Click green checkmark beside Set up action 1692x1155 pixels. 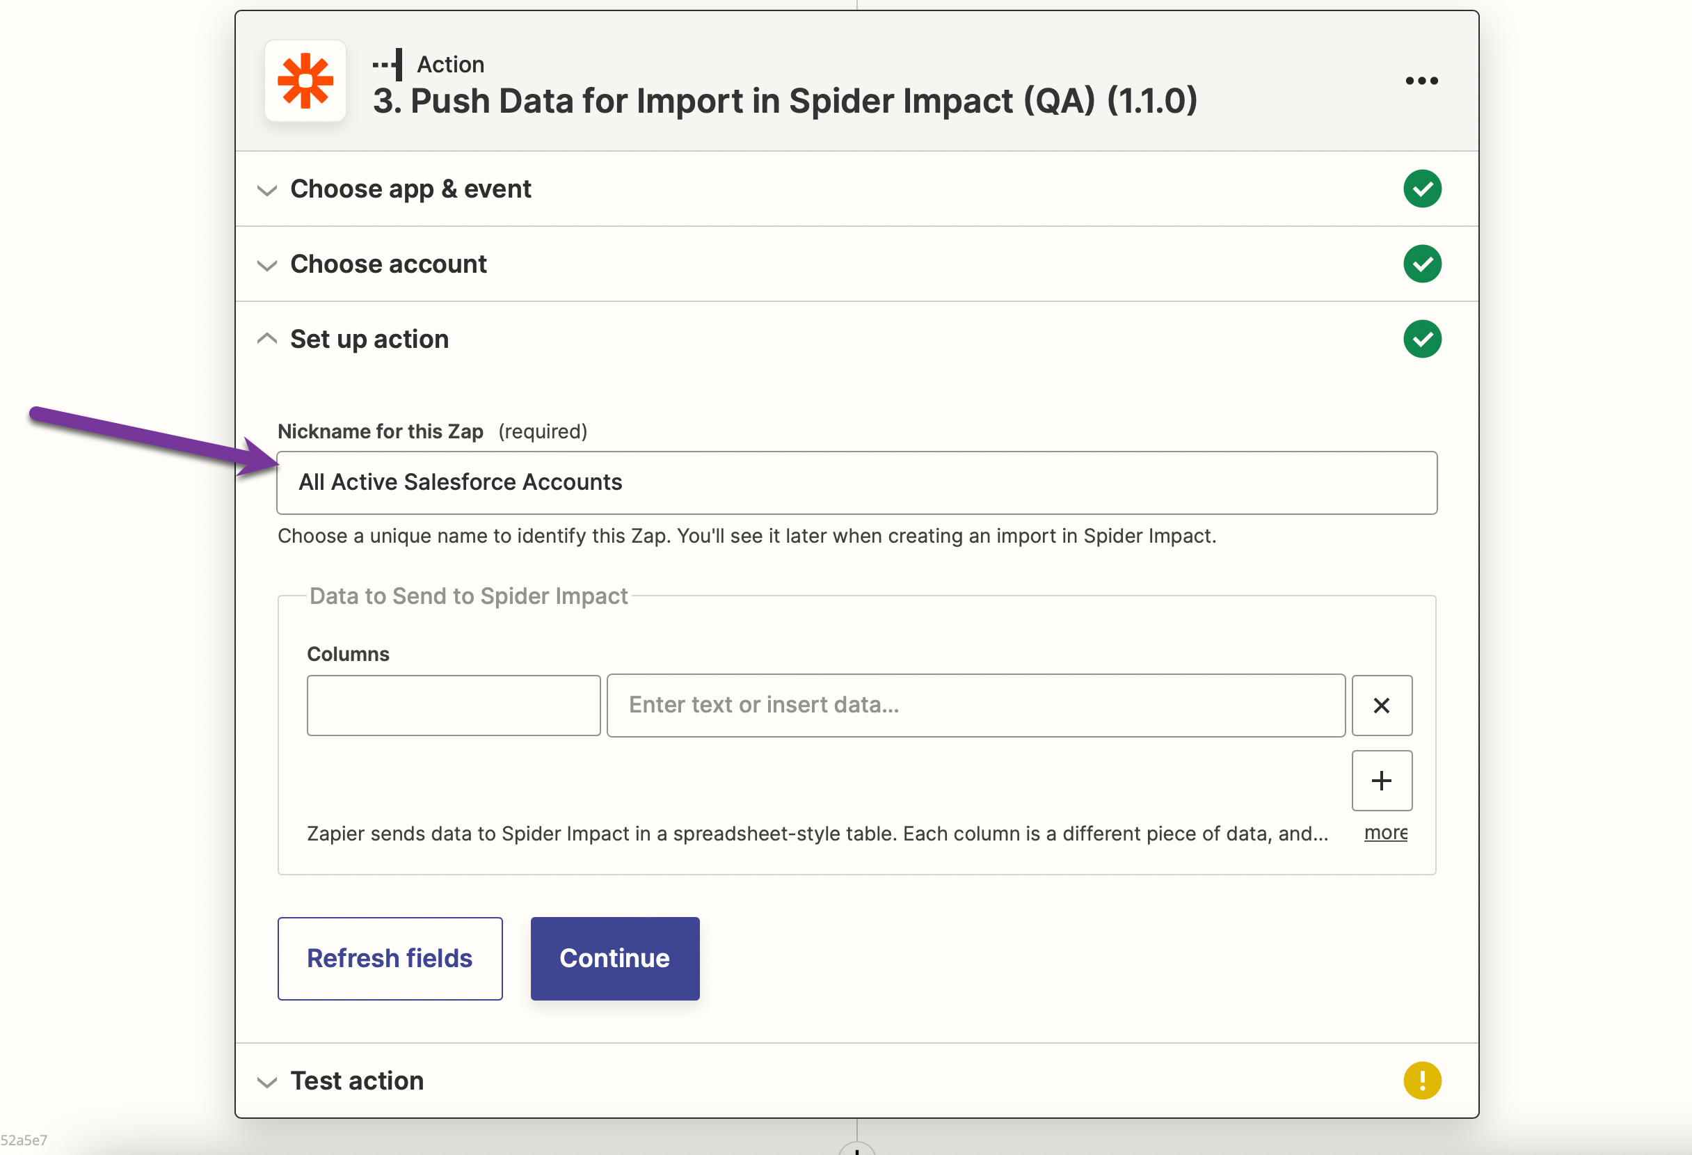pos(1422,339)
